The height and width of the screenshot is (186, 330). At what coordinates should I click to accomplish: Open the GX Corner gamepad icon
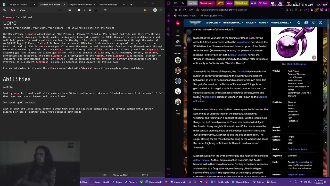click(176, 3)
